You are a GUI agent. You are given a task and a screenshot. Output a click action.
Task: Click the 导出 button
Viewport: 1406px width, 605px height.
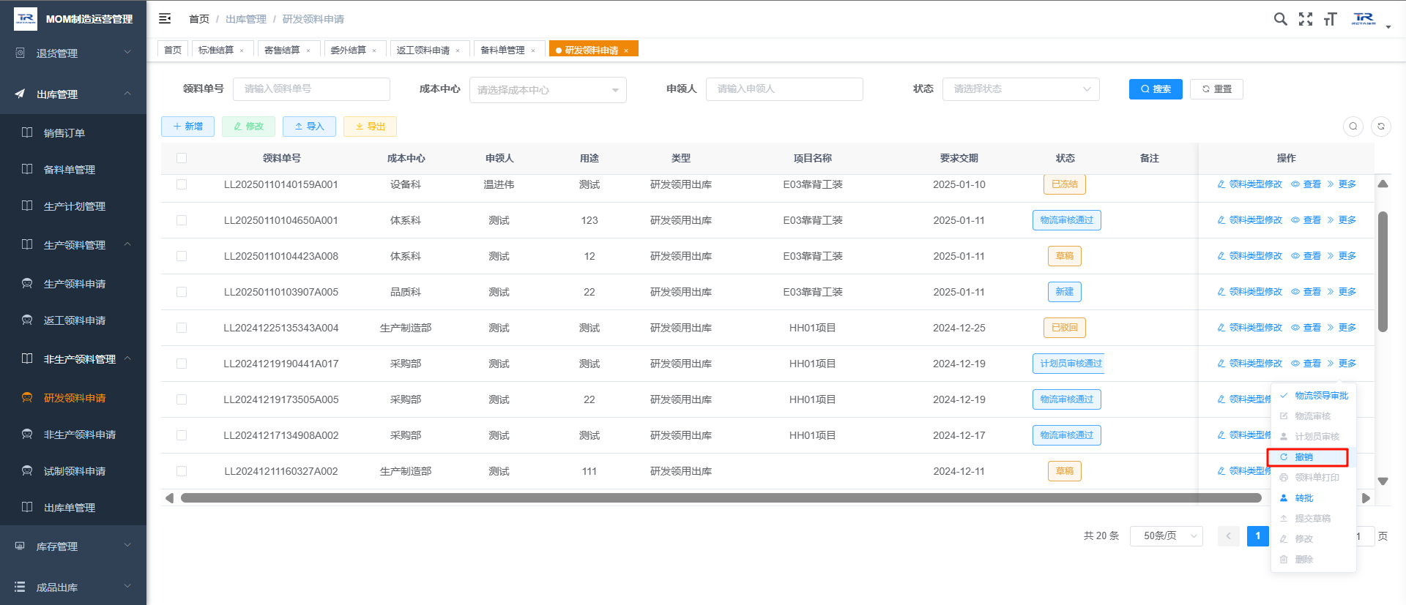(x=370, y=127)
